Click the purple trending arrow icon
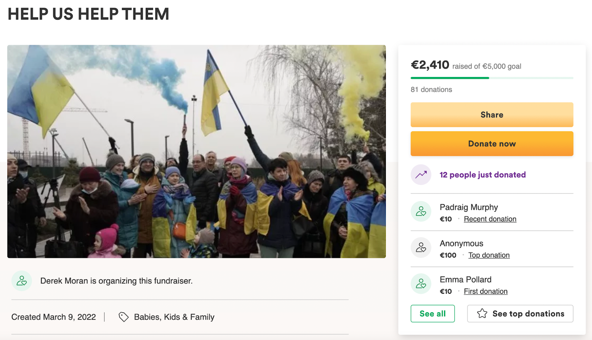The height and width of the screenshot is (340, 592). (x=421, y=175)
